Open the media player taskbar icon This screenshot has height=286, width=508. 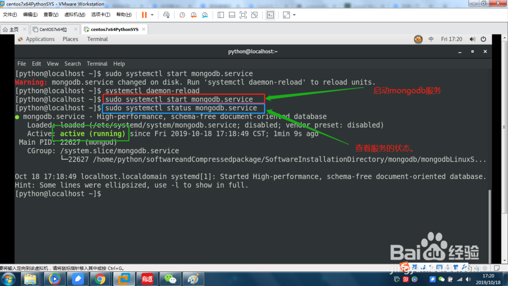54,279
